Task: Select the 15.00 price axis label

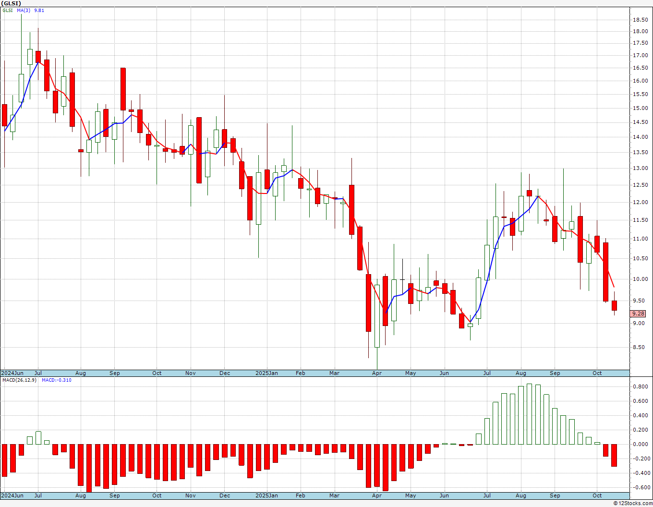Action: (640, 108)
